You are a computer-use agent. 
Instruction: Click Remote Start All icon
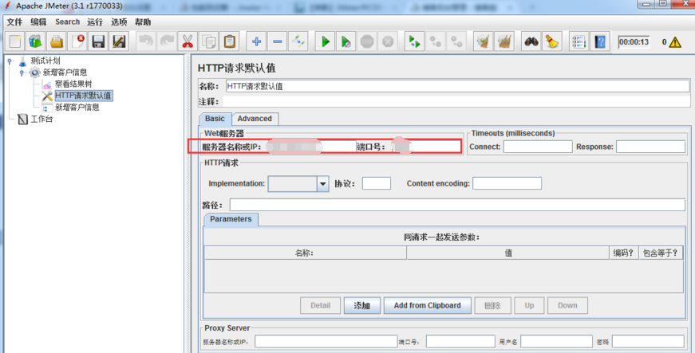(415, 42)
